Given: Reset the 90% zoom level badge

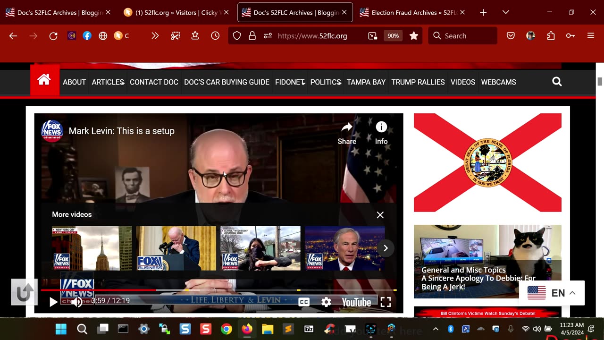Looking at the screenshot, I should [393, 36].
